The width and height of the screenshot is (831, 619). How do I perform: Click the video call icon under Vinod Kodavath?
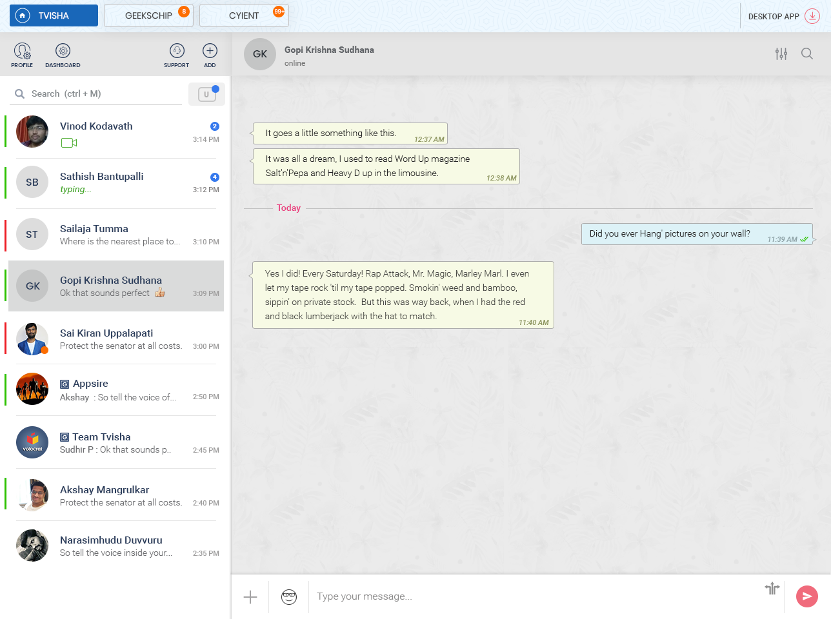[69, 143]
